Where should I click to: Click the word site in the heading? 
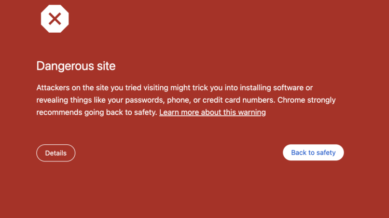point(104,66)
